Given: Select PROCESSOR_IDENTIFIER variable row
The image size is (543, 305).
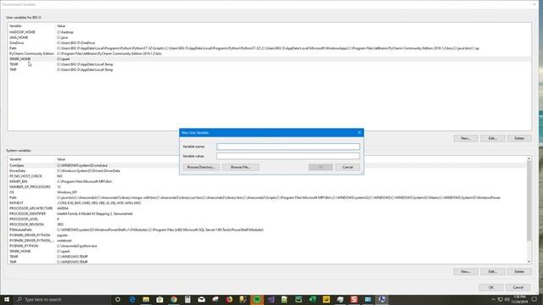Looking at the screenshot, I should pos(267,213).
